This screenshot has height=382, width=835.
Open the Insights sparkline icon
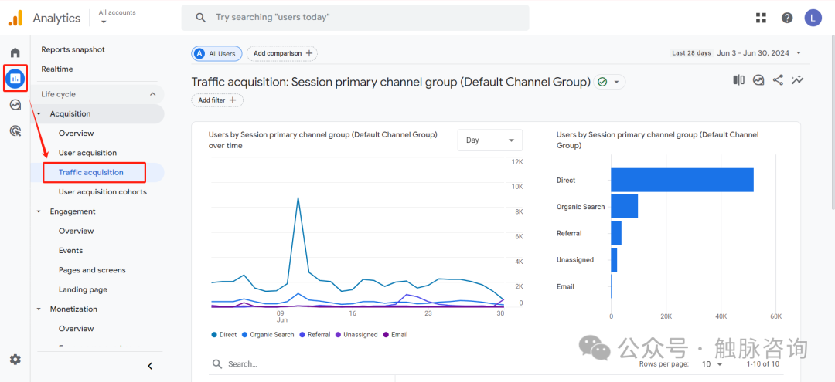[x=798, y=80]
